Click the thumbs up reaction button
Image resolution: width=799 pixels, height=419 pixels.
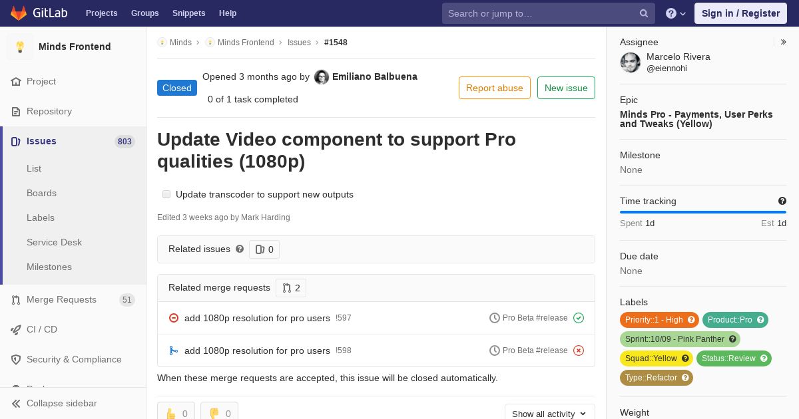(x=176, y=411)
